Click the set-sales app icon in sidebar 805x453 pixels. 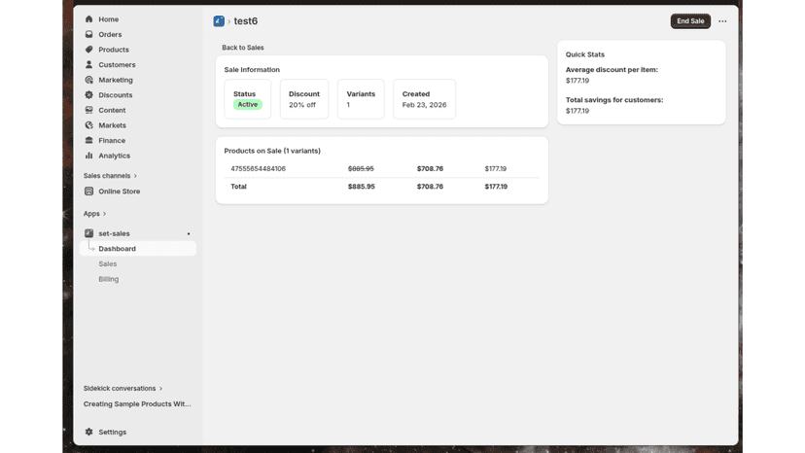(x=88, y=233)
